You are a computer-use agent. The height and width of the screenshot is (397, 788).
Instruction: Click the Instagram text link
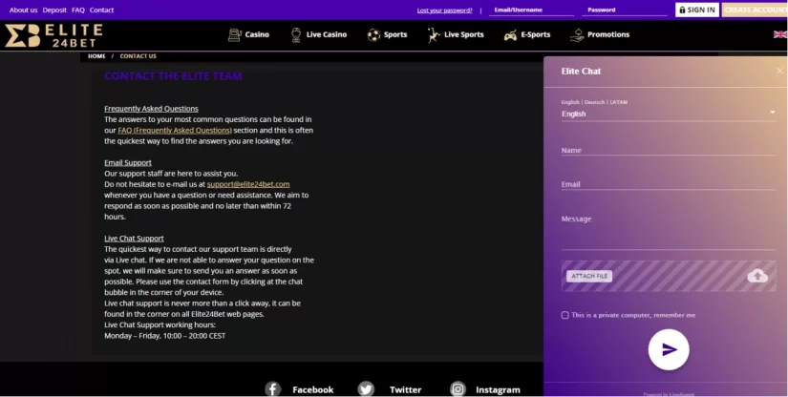coord(498,389)
